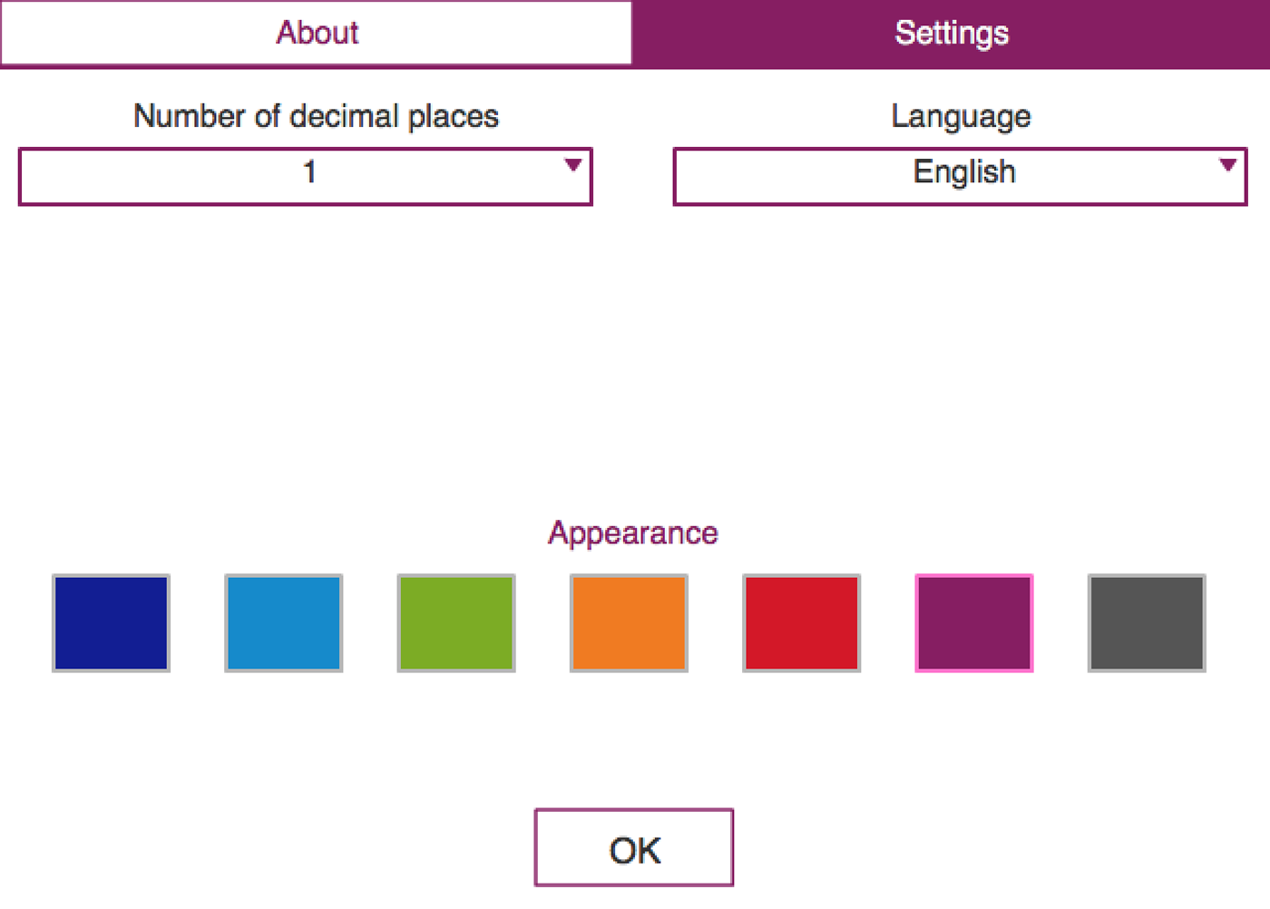This screenshot has height=909, width=1270.
Task: Open the Number of decimal places dropdown
Action: click(x=305, y=176)
